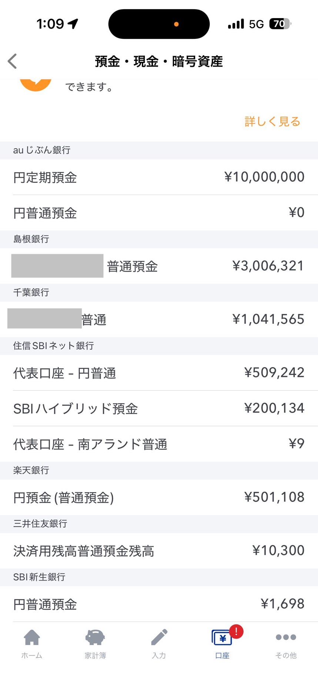Open 詳しく見る link
This screenshot has width=318, height=689.
(x=272, y=121)
